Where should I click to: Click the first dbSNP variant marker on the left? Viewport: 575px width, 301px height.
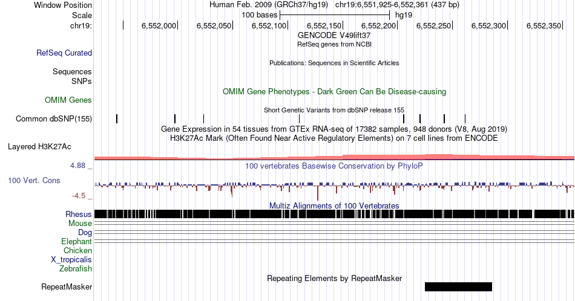[x=117, y=118]
